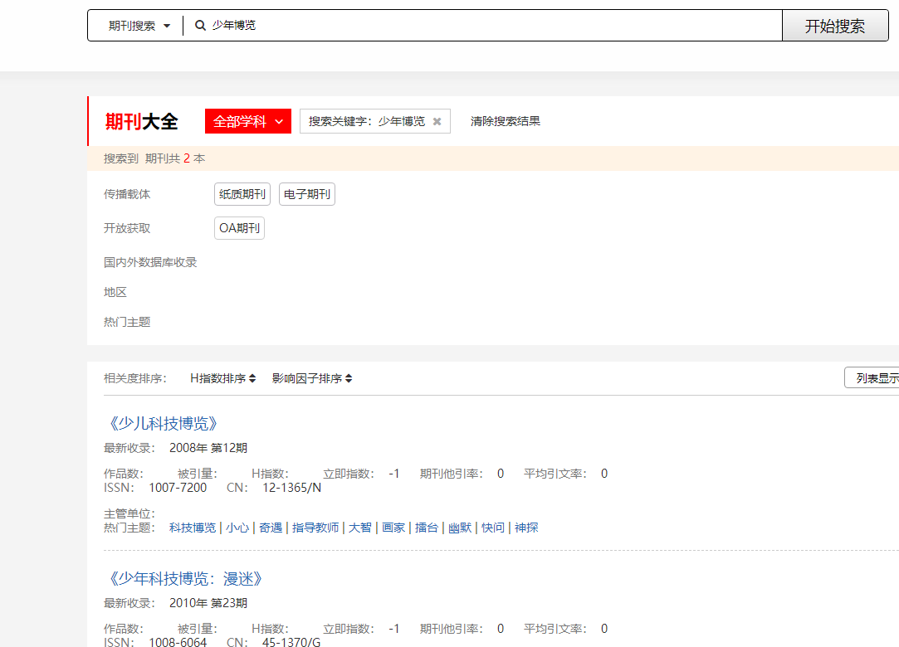Select the 热门主题 filter row label
The image size is (899, 647).
127,322
